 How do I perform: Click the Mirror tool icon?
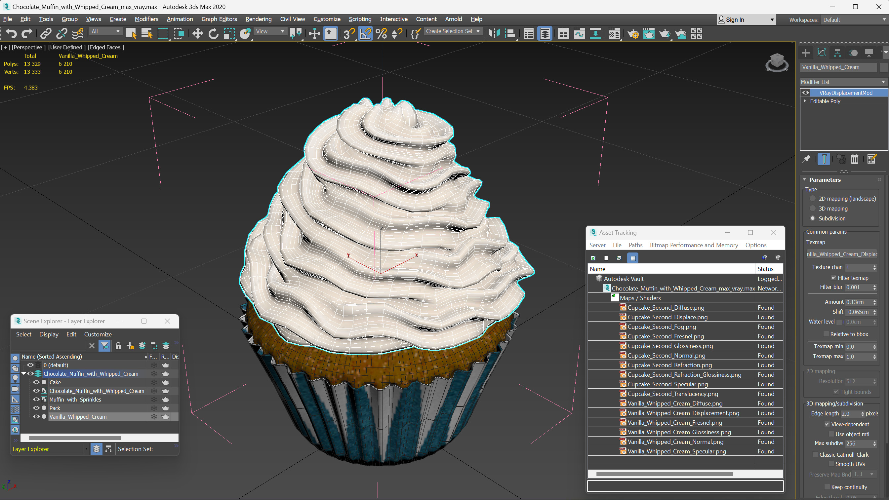click(x=494, y=33)
